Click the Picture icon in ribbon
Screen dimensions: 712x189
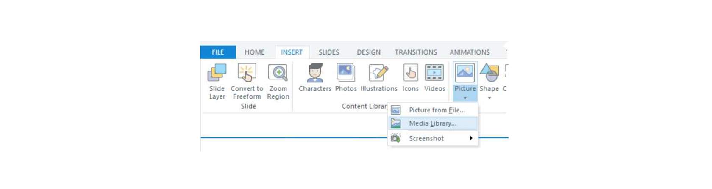(465, 73)
